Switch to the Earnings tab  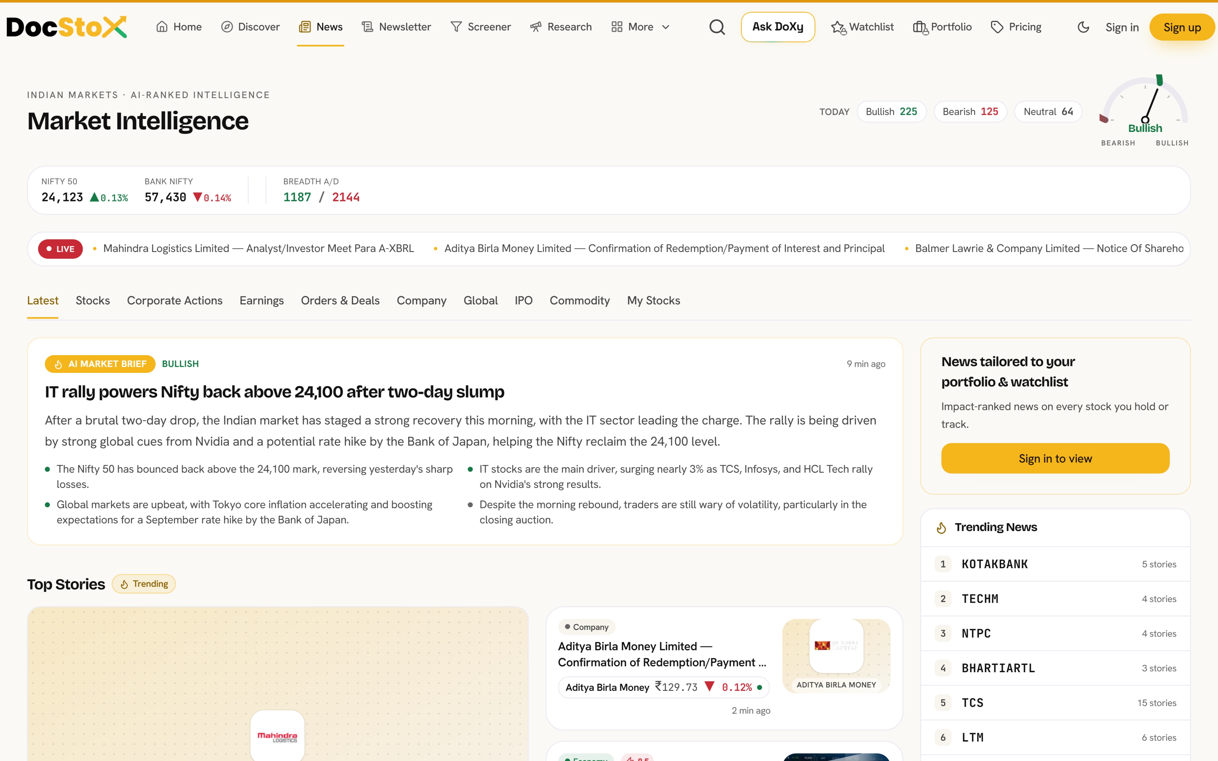point(262,301)
